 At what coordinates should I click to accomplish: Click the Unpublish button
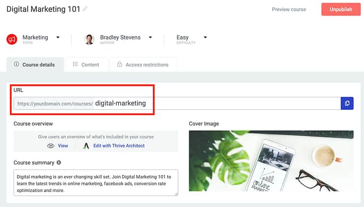coord(341,9)
